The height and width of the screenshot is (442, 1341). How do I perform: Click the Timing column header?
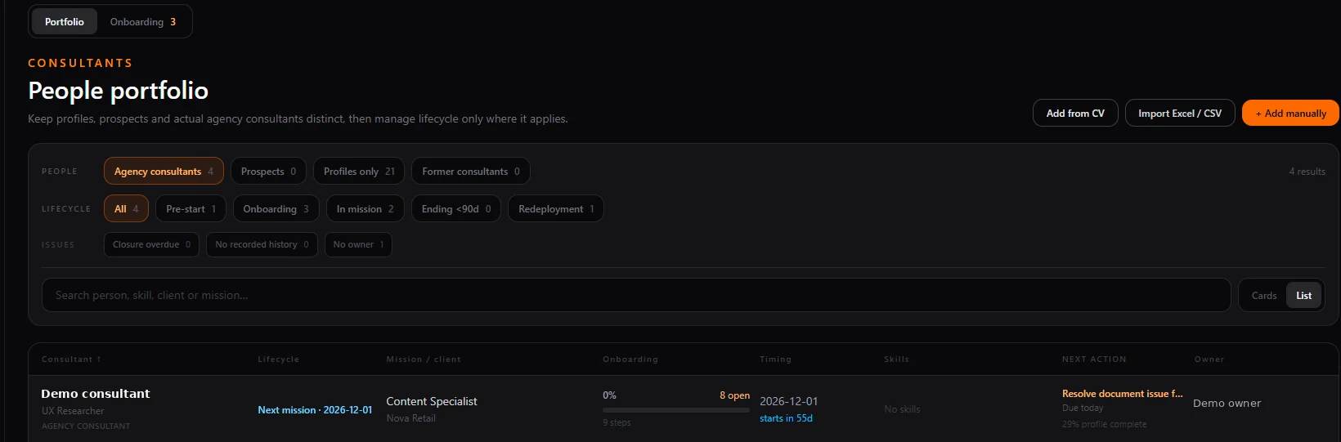pos(775,359)
